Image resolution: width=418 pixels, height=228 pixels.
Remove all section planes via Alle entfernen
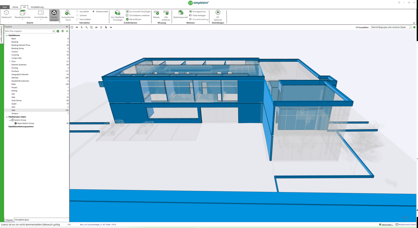(x=134, y=20)
